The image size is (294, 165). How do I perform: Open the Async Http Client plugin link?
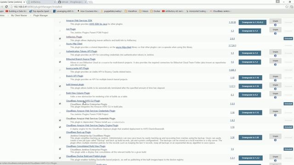coord(74,44)
